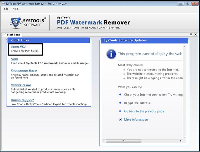The width and height of the screenshot is (200, 152).
Task: Maximize the PDF Watermark Remover window
Action: point(188,4)
